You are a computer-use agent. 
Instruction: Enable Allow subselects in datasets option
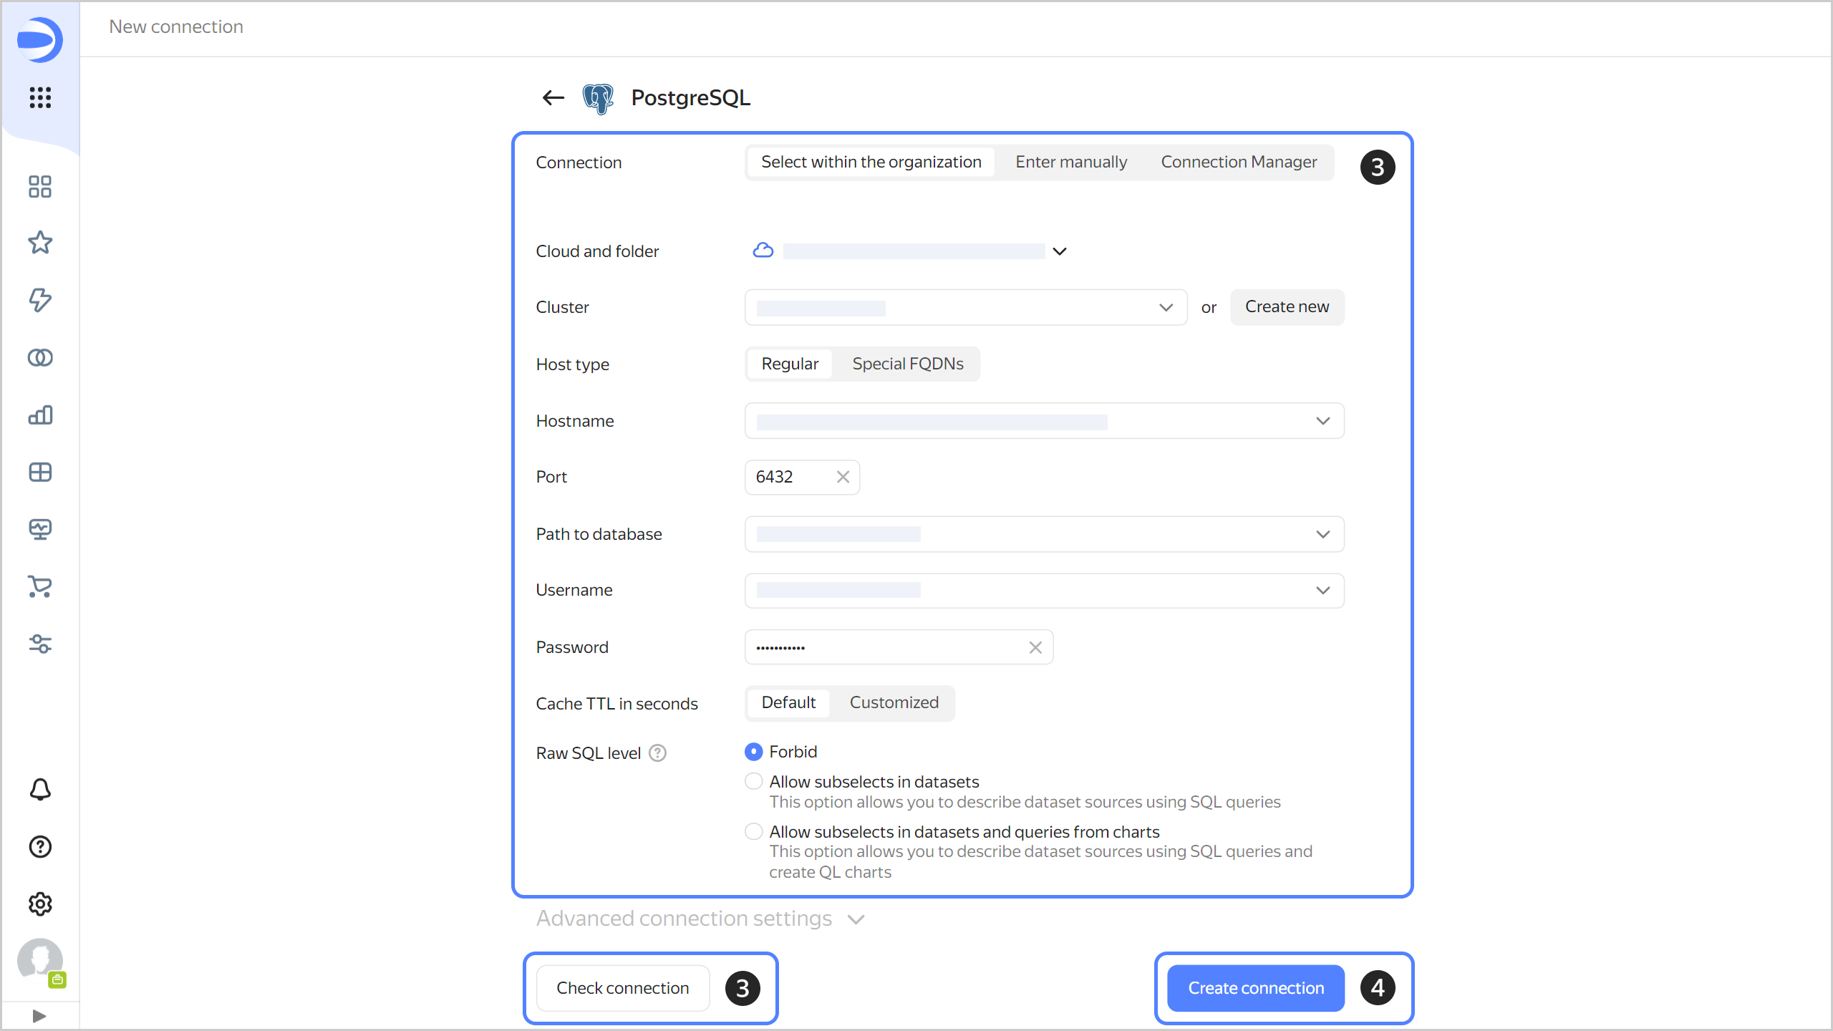click(752, 782)
